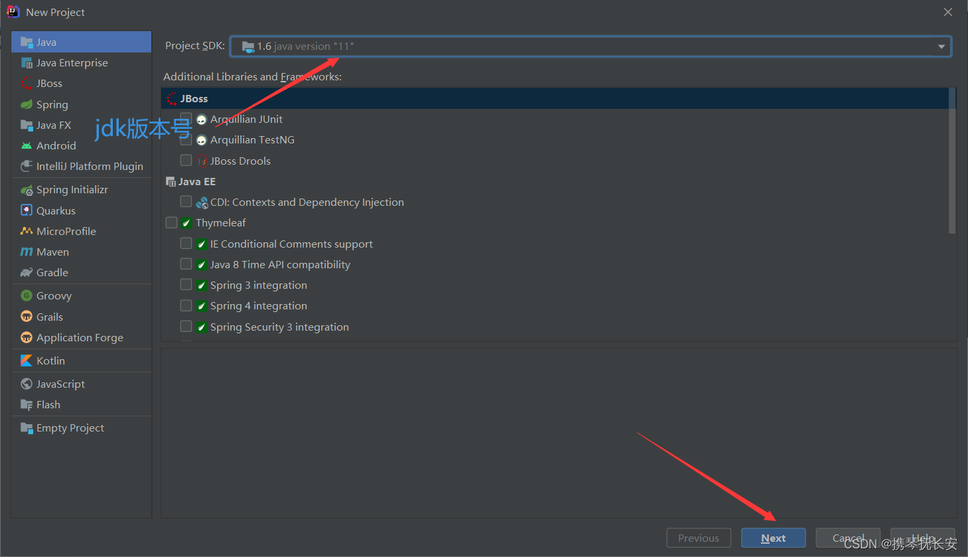Click the SDK folder icon in combo box
The image size is (968, 557).
(x=248, y=46)
